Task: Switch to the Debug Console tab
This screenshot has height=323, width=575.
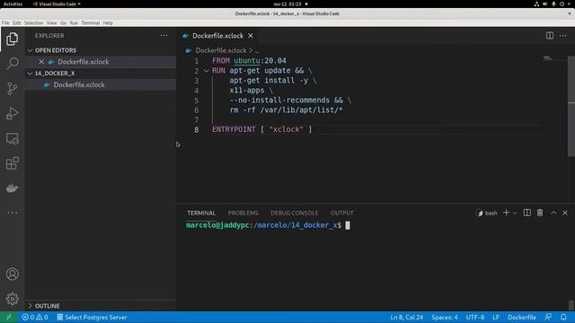Action: tap(295, 213)
